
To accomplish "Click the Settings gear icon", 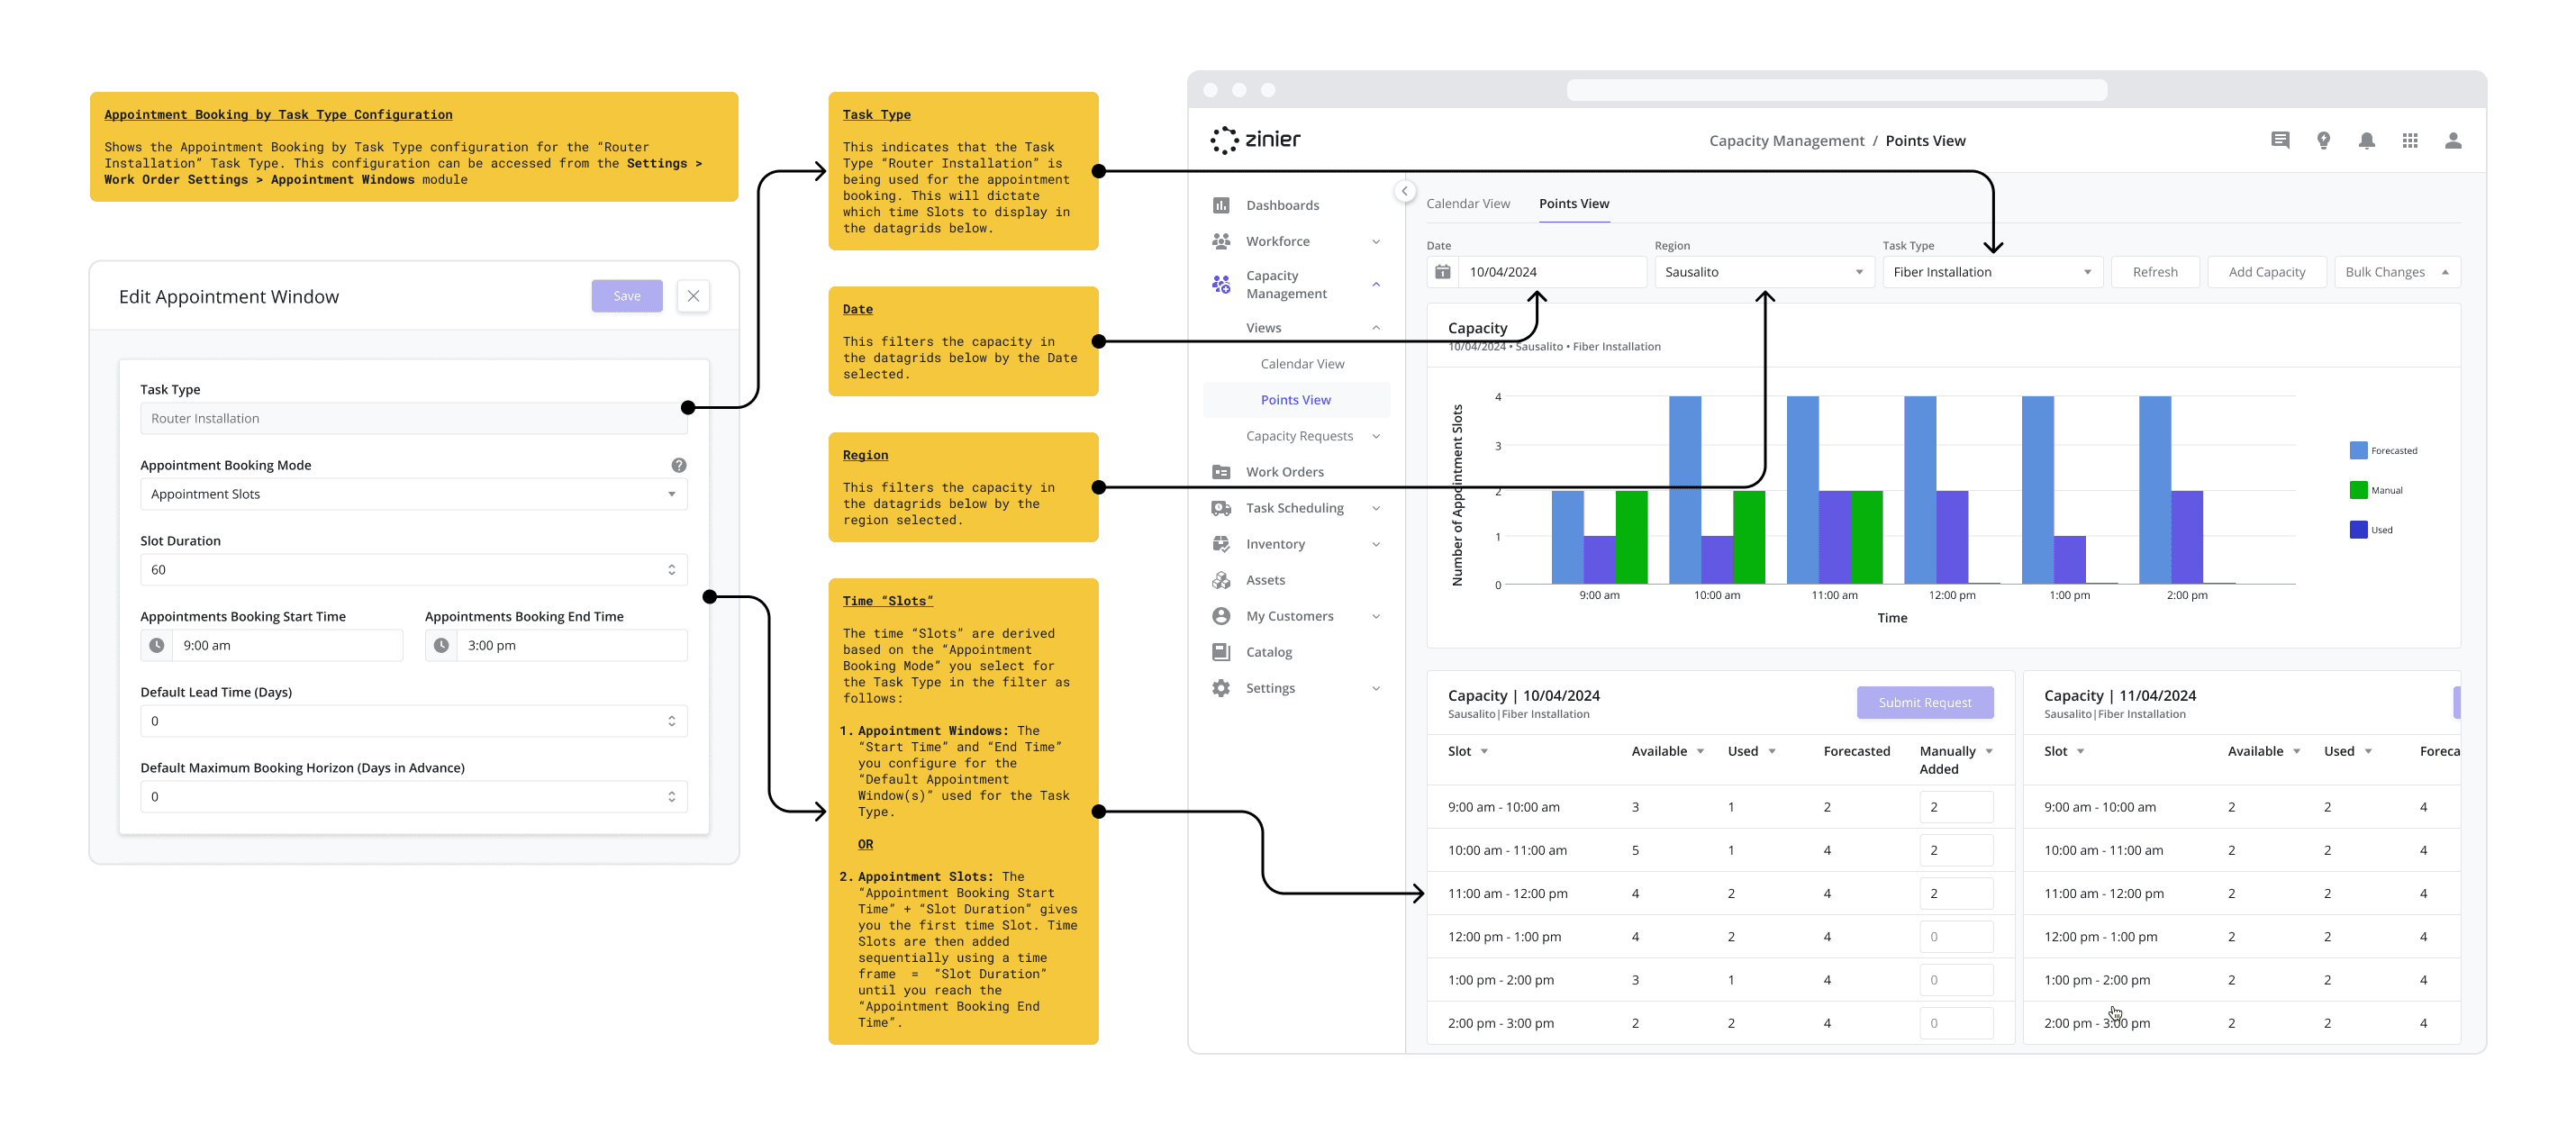I will [1221, 688].
